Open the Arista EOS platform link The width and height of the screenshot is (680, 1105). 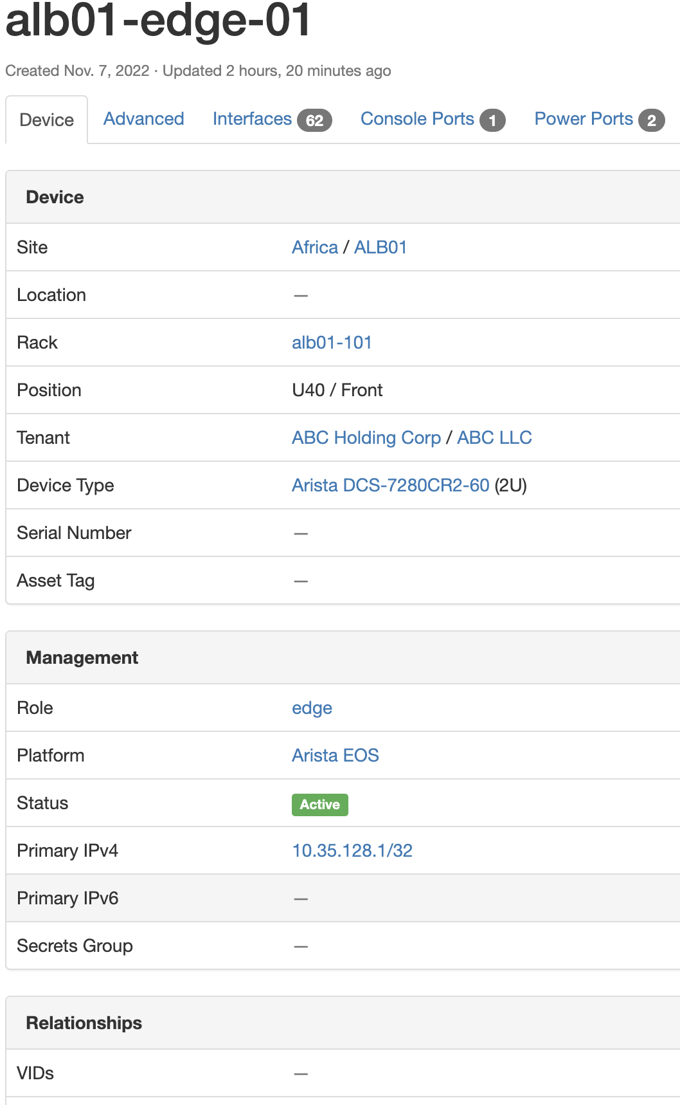click(335, 756)
